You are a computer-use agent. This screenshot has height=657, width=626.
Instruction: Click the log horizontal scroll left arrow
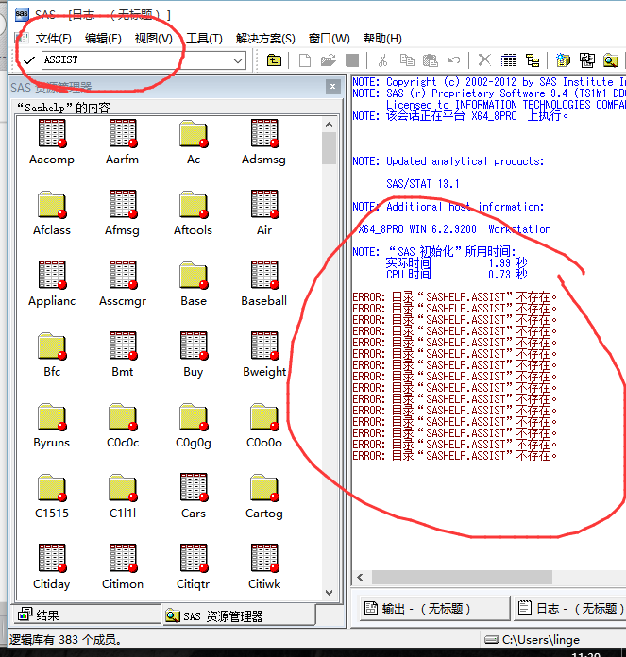361,578
